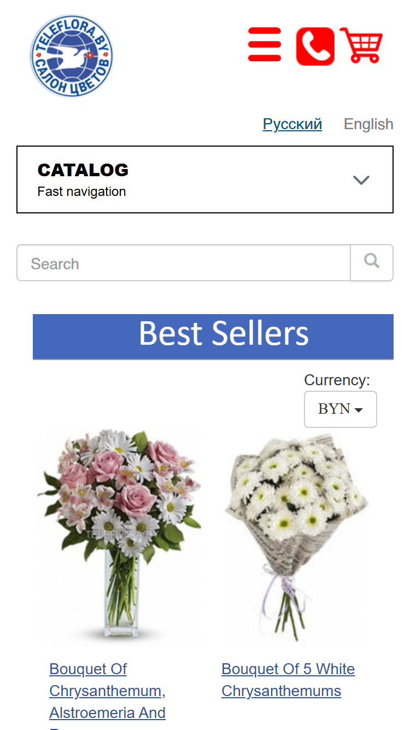The height and width of the screenshot is (730, 410).
Task: Open the white chrysanthemums bouquet image
Action: 296,536
